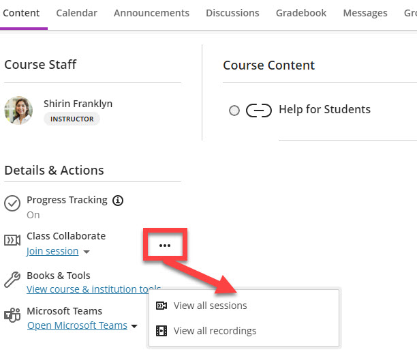Screen dimensions: 417x352
Task: Expand the Open Microsoft Teams dropdown arrow
Action: pos(134,326)
